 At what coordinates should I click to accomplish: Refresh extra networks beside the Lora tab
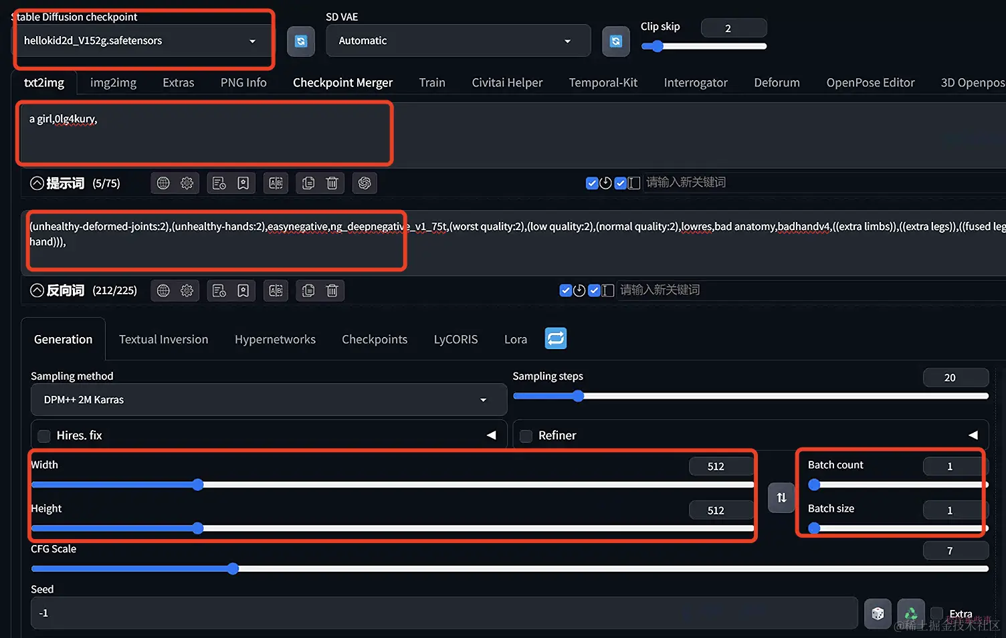[556, 338]
